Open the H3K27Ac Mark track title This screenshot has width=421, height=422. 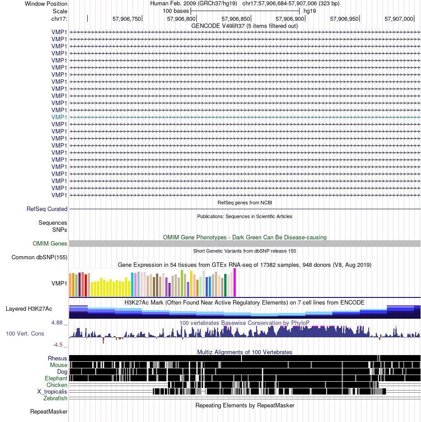pos(245,302)
